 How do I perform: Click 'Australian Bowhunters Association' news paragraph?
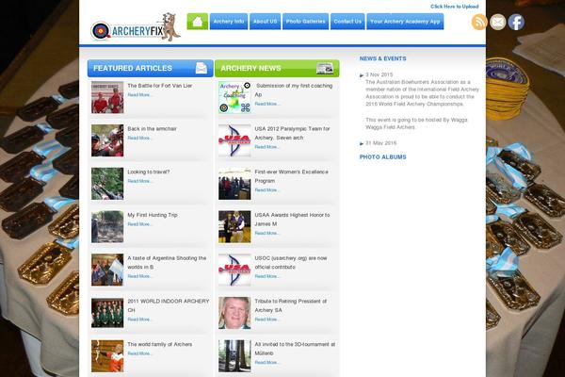click(422, 93)
